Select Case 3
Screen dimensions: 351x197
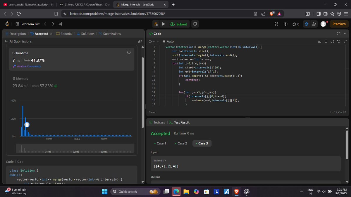202,143
